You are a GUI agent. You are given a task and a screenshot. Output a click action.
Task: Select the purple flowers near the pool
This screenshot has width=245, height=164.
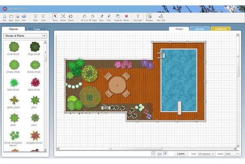(x=147, y=64)
